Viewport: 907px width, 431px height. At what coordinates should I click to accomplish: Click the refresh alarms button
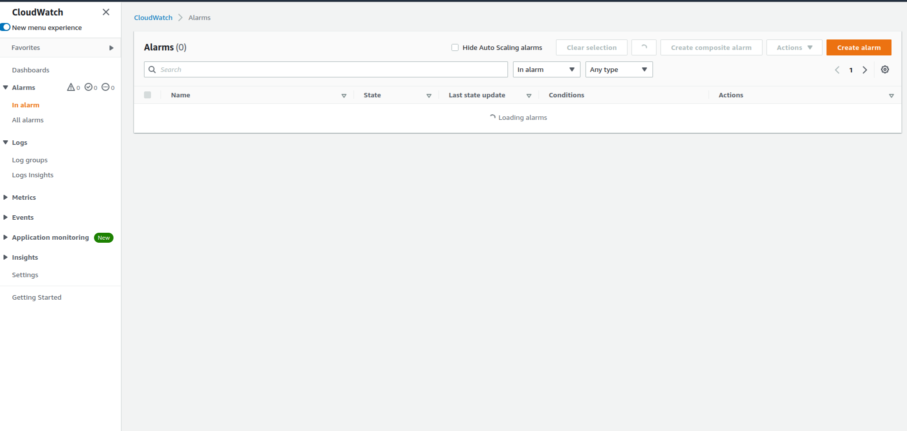644,47
